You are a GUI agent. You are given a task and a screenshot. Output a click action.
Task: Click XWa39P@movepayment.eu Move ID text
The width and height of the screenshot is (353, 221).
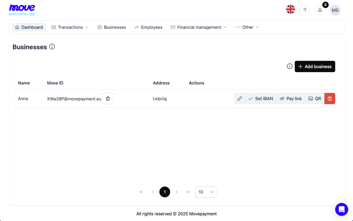(x=74, y=99)
